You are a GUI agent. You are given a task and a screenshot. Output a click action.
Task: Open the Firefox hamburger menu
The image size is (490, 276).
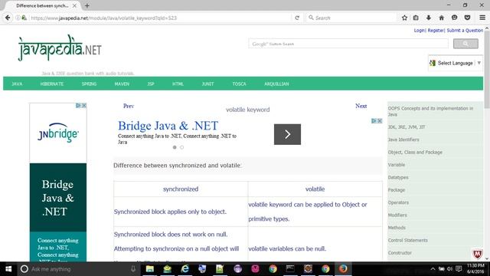[x=482, y=18]
